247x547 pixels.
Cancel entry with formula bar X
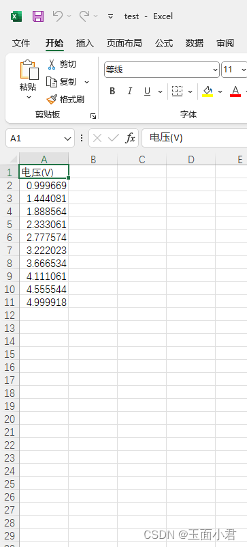(x=97, y=138)
